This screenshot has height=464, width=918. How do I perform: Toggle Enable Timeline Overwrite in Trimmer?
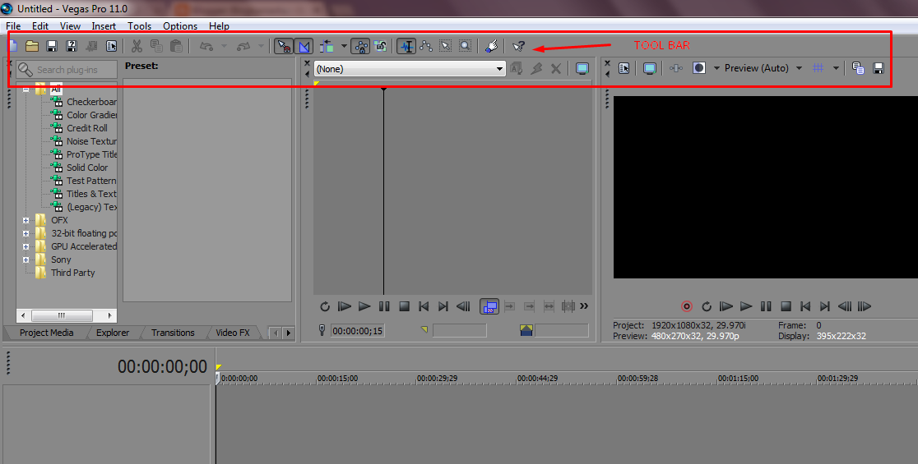pyautogui.click(x=489, y=306)
